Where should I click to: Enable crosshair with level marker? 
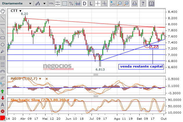(104, 3)
